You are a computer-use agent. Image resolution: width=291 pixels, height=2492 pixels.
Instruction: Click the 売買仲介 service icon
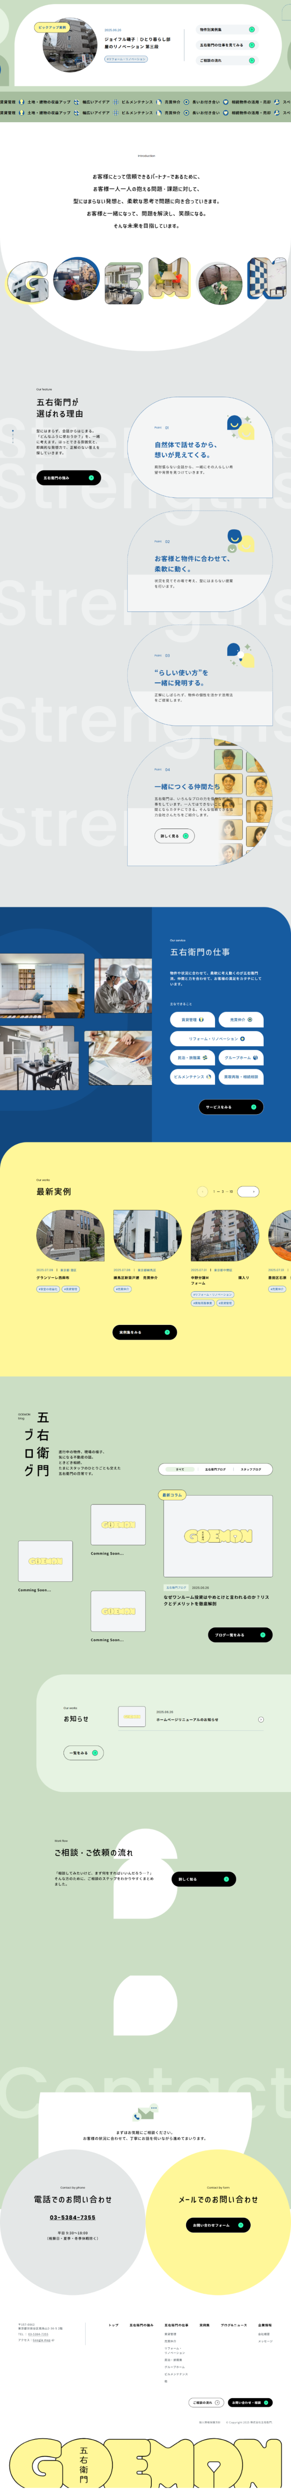coord(250,1020)
